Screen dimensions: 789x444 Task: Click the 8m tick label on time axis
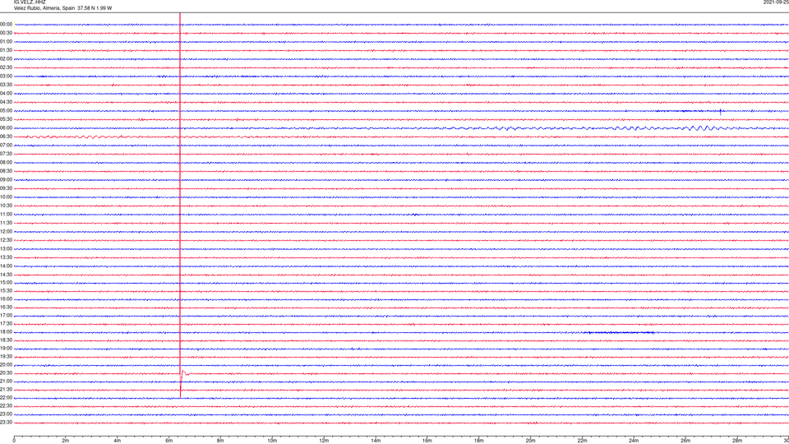click(x=220, y=441)
